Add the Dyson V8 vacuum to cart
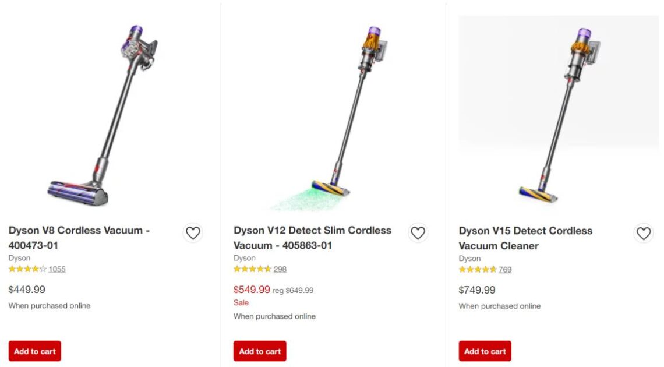The height and width of the screenshot is (367, 664). pyautogui.click(x=34, y=351)
